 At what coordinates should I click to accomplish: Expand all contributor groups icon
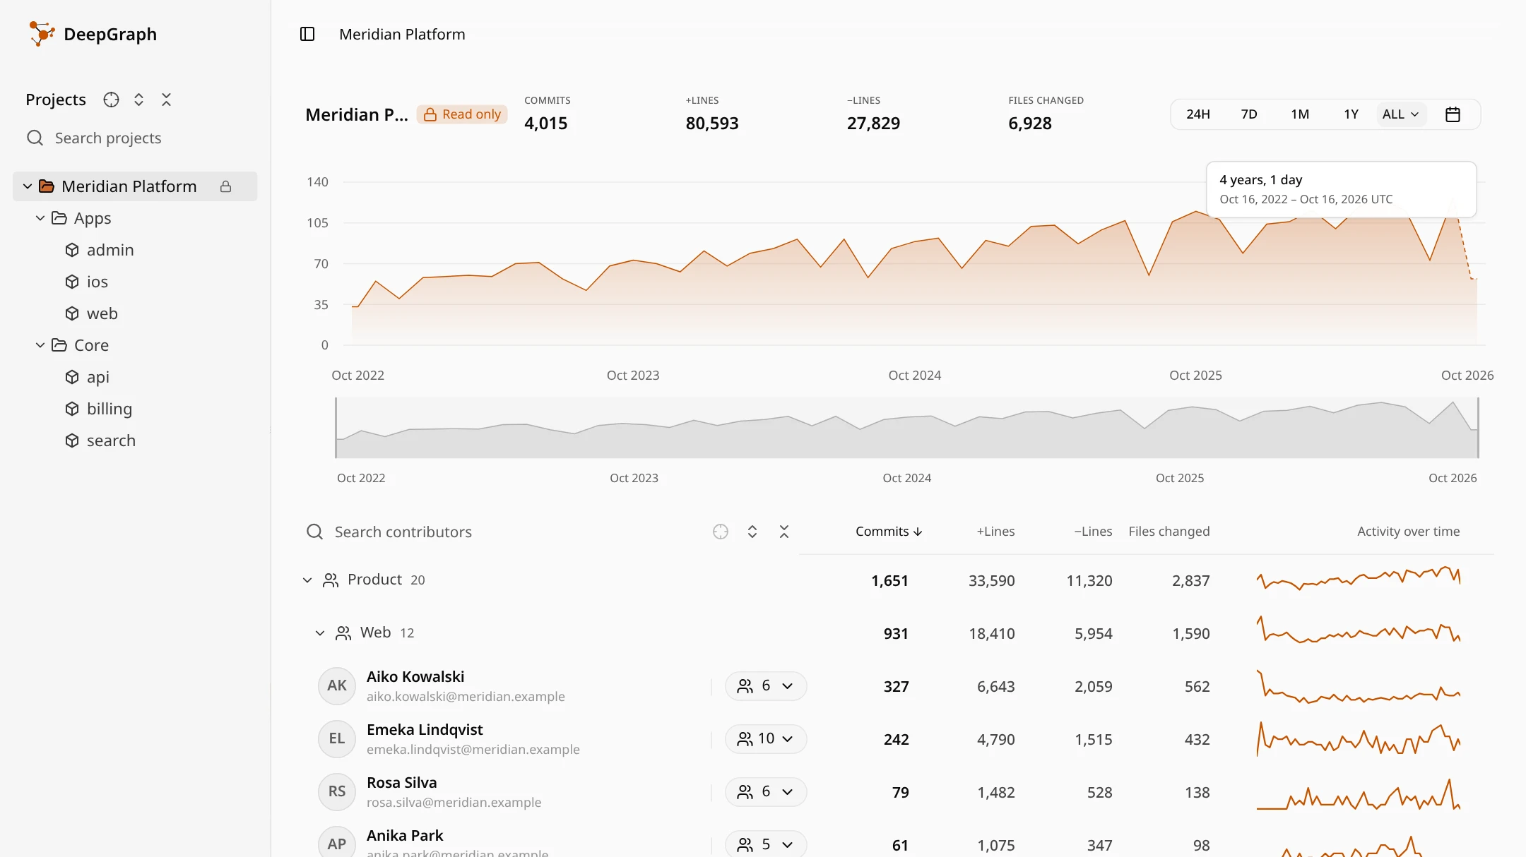point(752,532)
